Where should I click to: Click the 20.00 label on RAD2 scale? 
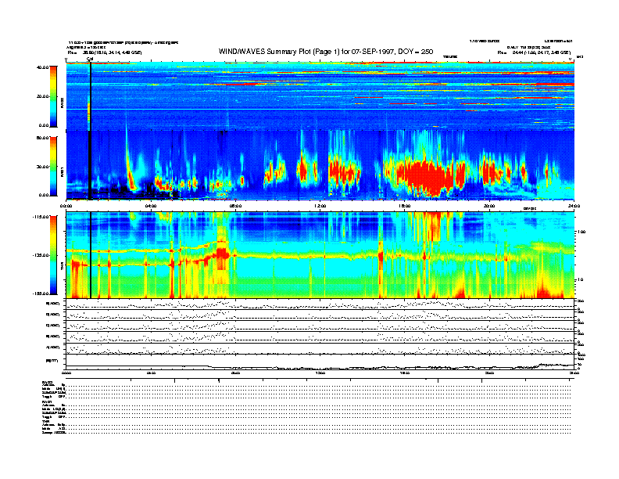pyautogui.click(x=43, y=96)
